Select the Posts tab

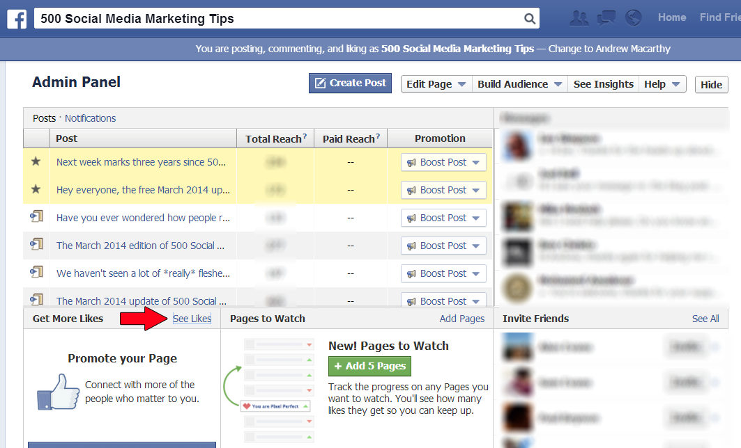[x=44, y=118]
